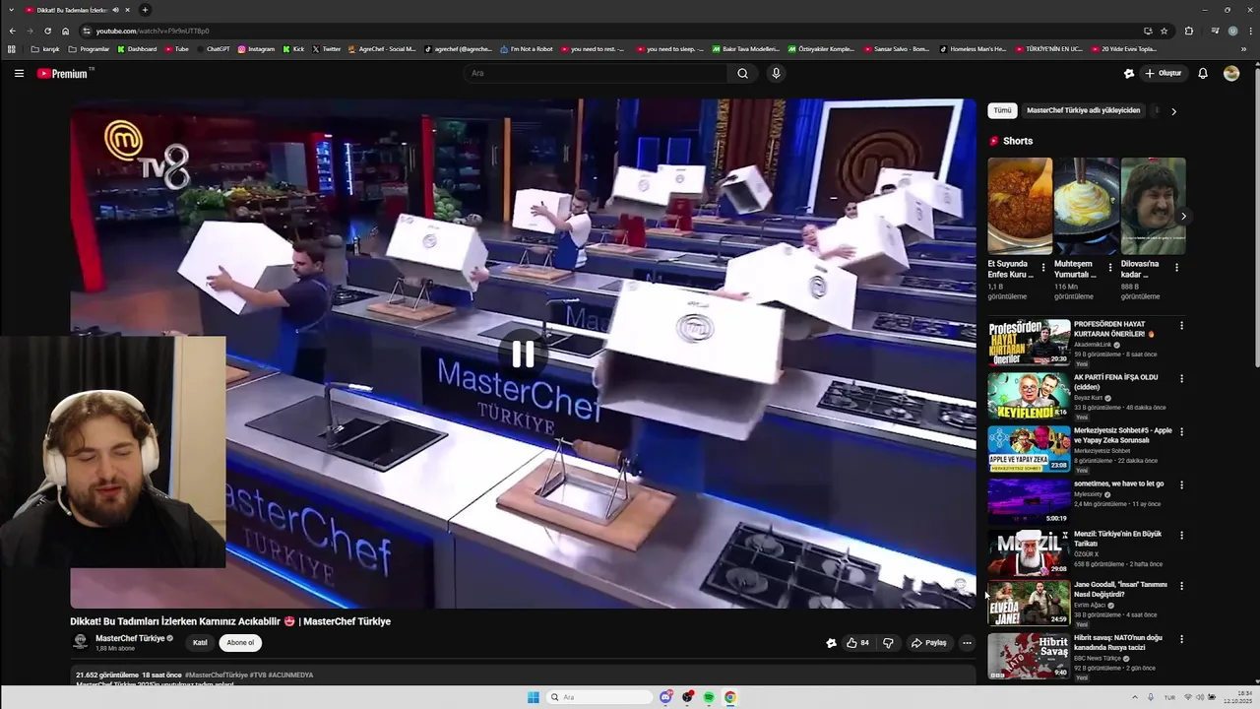
Task: Focus the YouTube search field 'Ara'
Action: coord(596,73)
